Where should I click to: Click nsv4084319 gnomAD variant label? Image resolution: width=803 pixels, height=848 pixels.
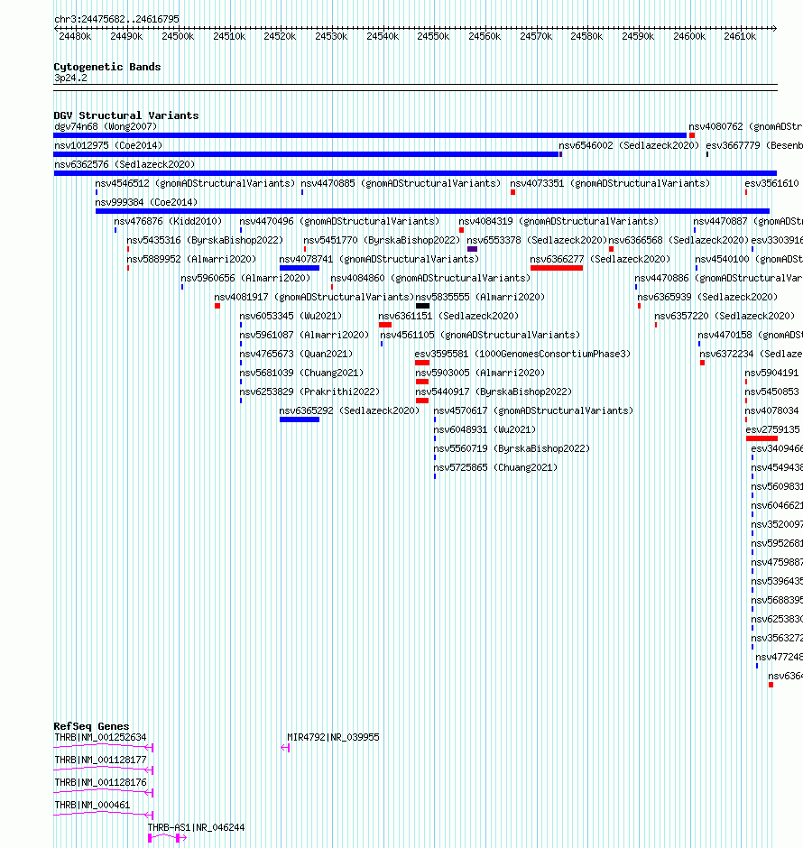click(x=558, y=221)
